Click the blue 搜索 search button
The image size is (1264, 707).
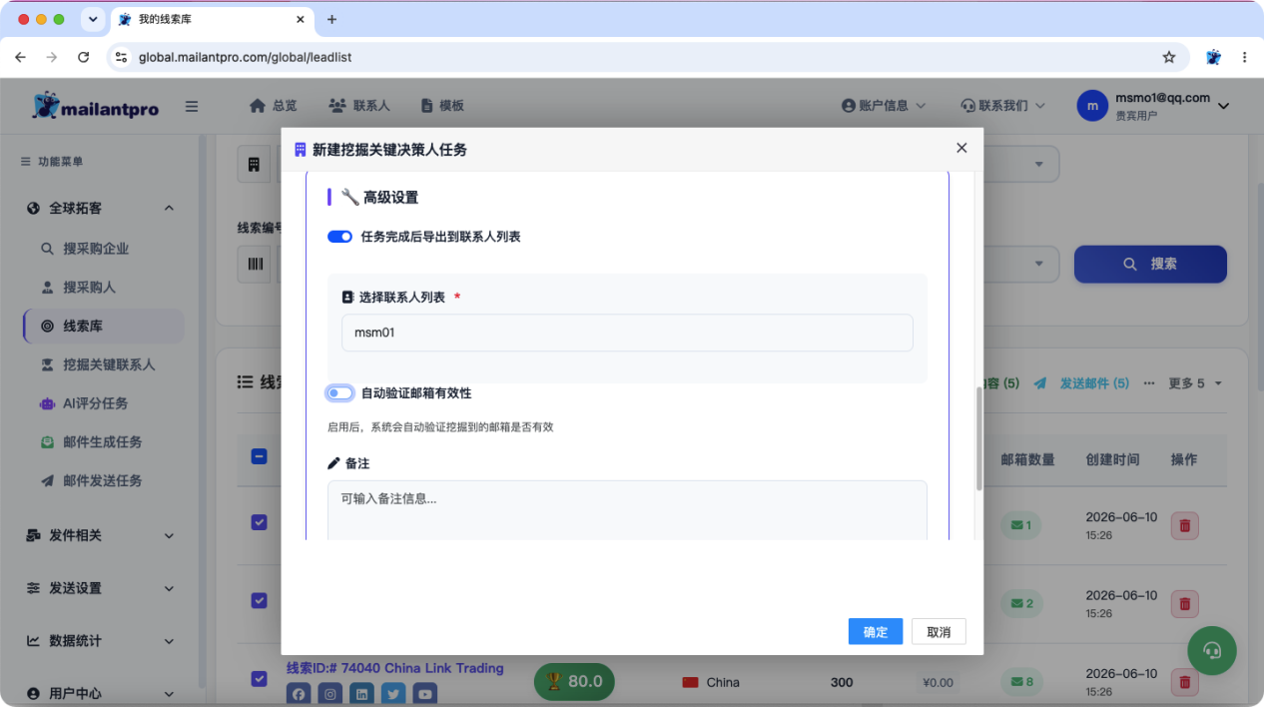click(1150, 264)
